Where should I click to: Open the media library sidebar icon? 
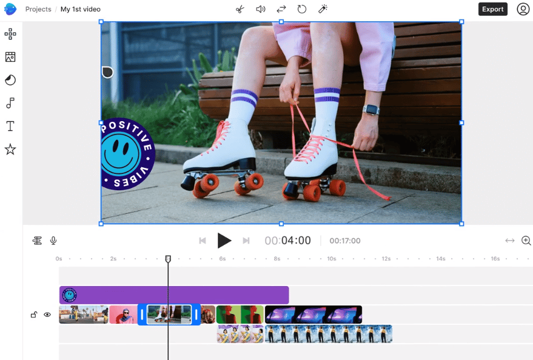point(10,57)
